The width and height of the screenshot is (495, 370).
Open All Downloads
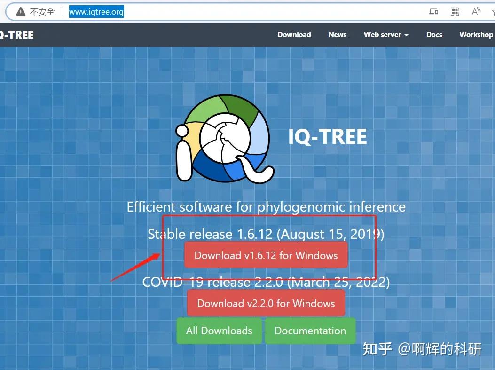point(219,331)
